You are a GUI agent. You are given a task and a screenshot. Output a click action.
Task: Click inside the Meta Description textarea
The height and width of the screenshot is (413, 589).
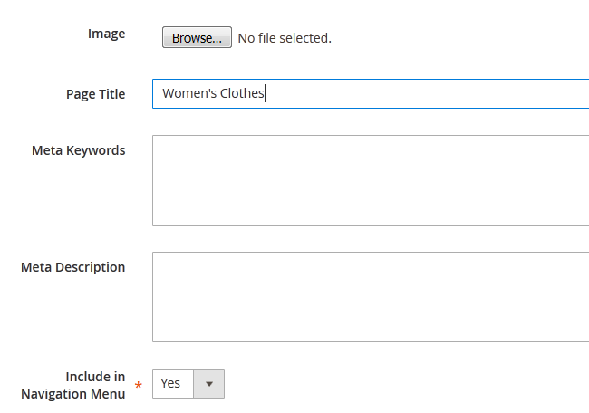pos(371,297)
